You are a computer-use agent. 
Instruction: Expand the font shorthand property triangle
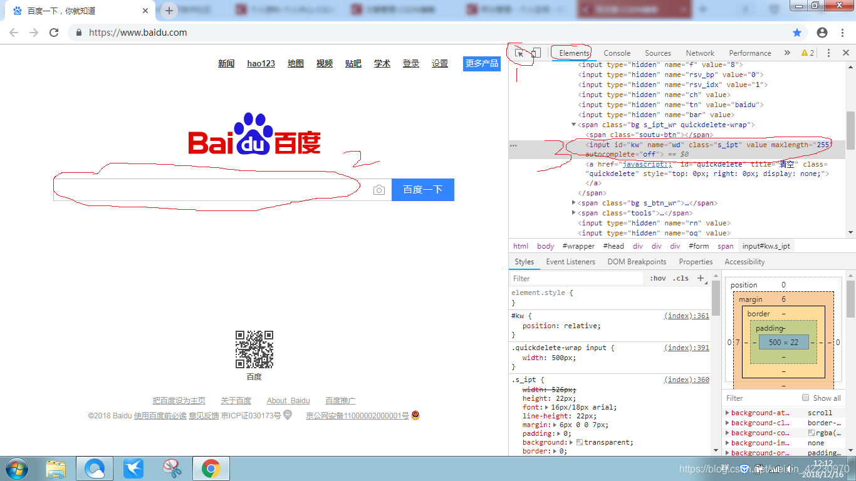pos(546,407)
